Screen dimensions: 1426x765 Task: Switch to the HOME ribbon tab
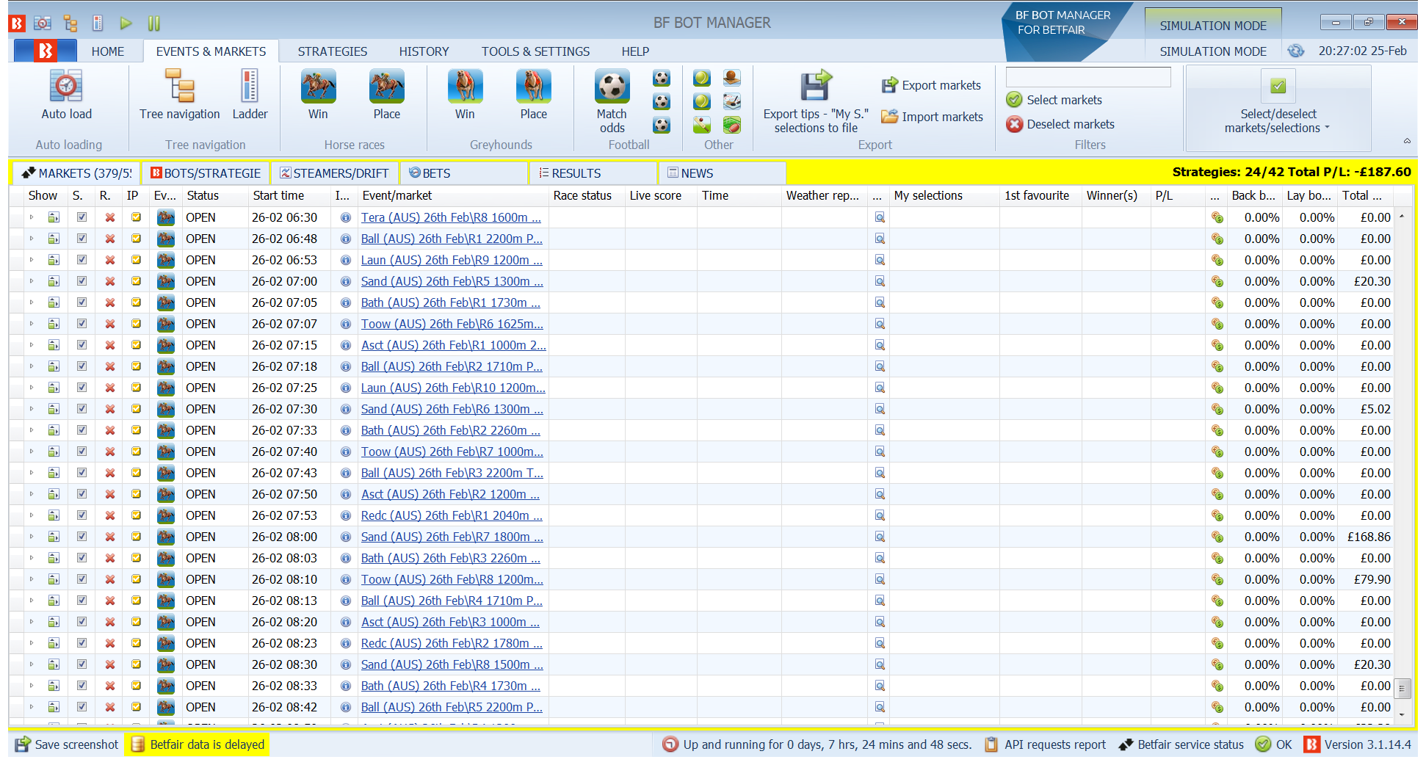(x=108, y=51)
